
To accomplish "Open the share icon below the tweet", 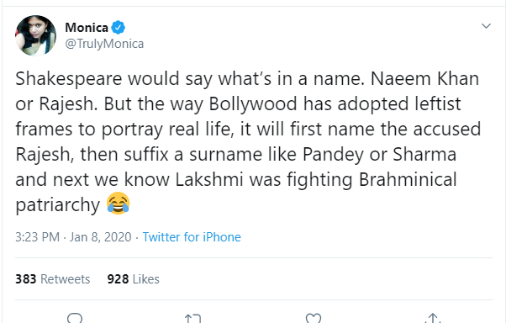I will [x=433, y=318].
